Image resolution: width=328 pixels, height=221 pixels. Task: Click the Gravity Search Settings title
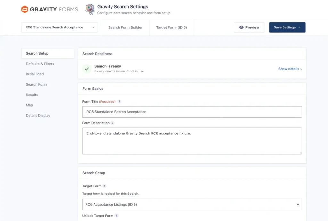pyautogui.click(x=123, y=7)
